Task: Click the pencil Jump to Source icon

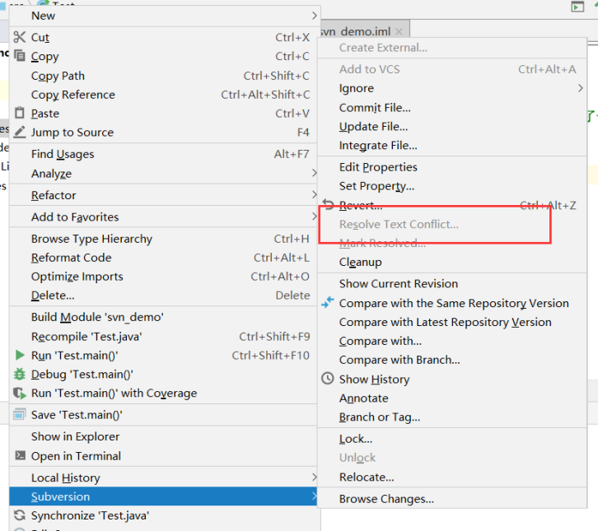Action: (x=20, y=132)
